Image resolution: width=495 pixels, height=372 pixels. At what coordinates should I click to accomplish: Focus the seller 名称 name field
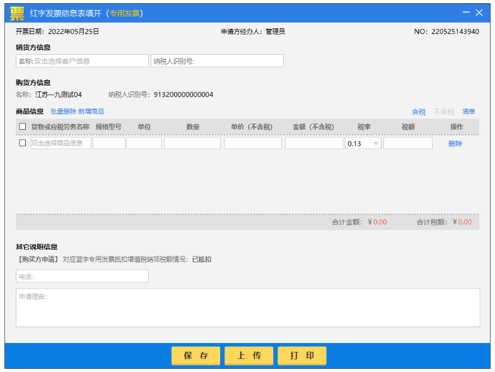82,61
